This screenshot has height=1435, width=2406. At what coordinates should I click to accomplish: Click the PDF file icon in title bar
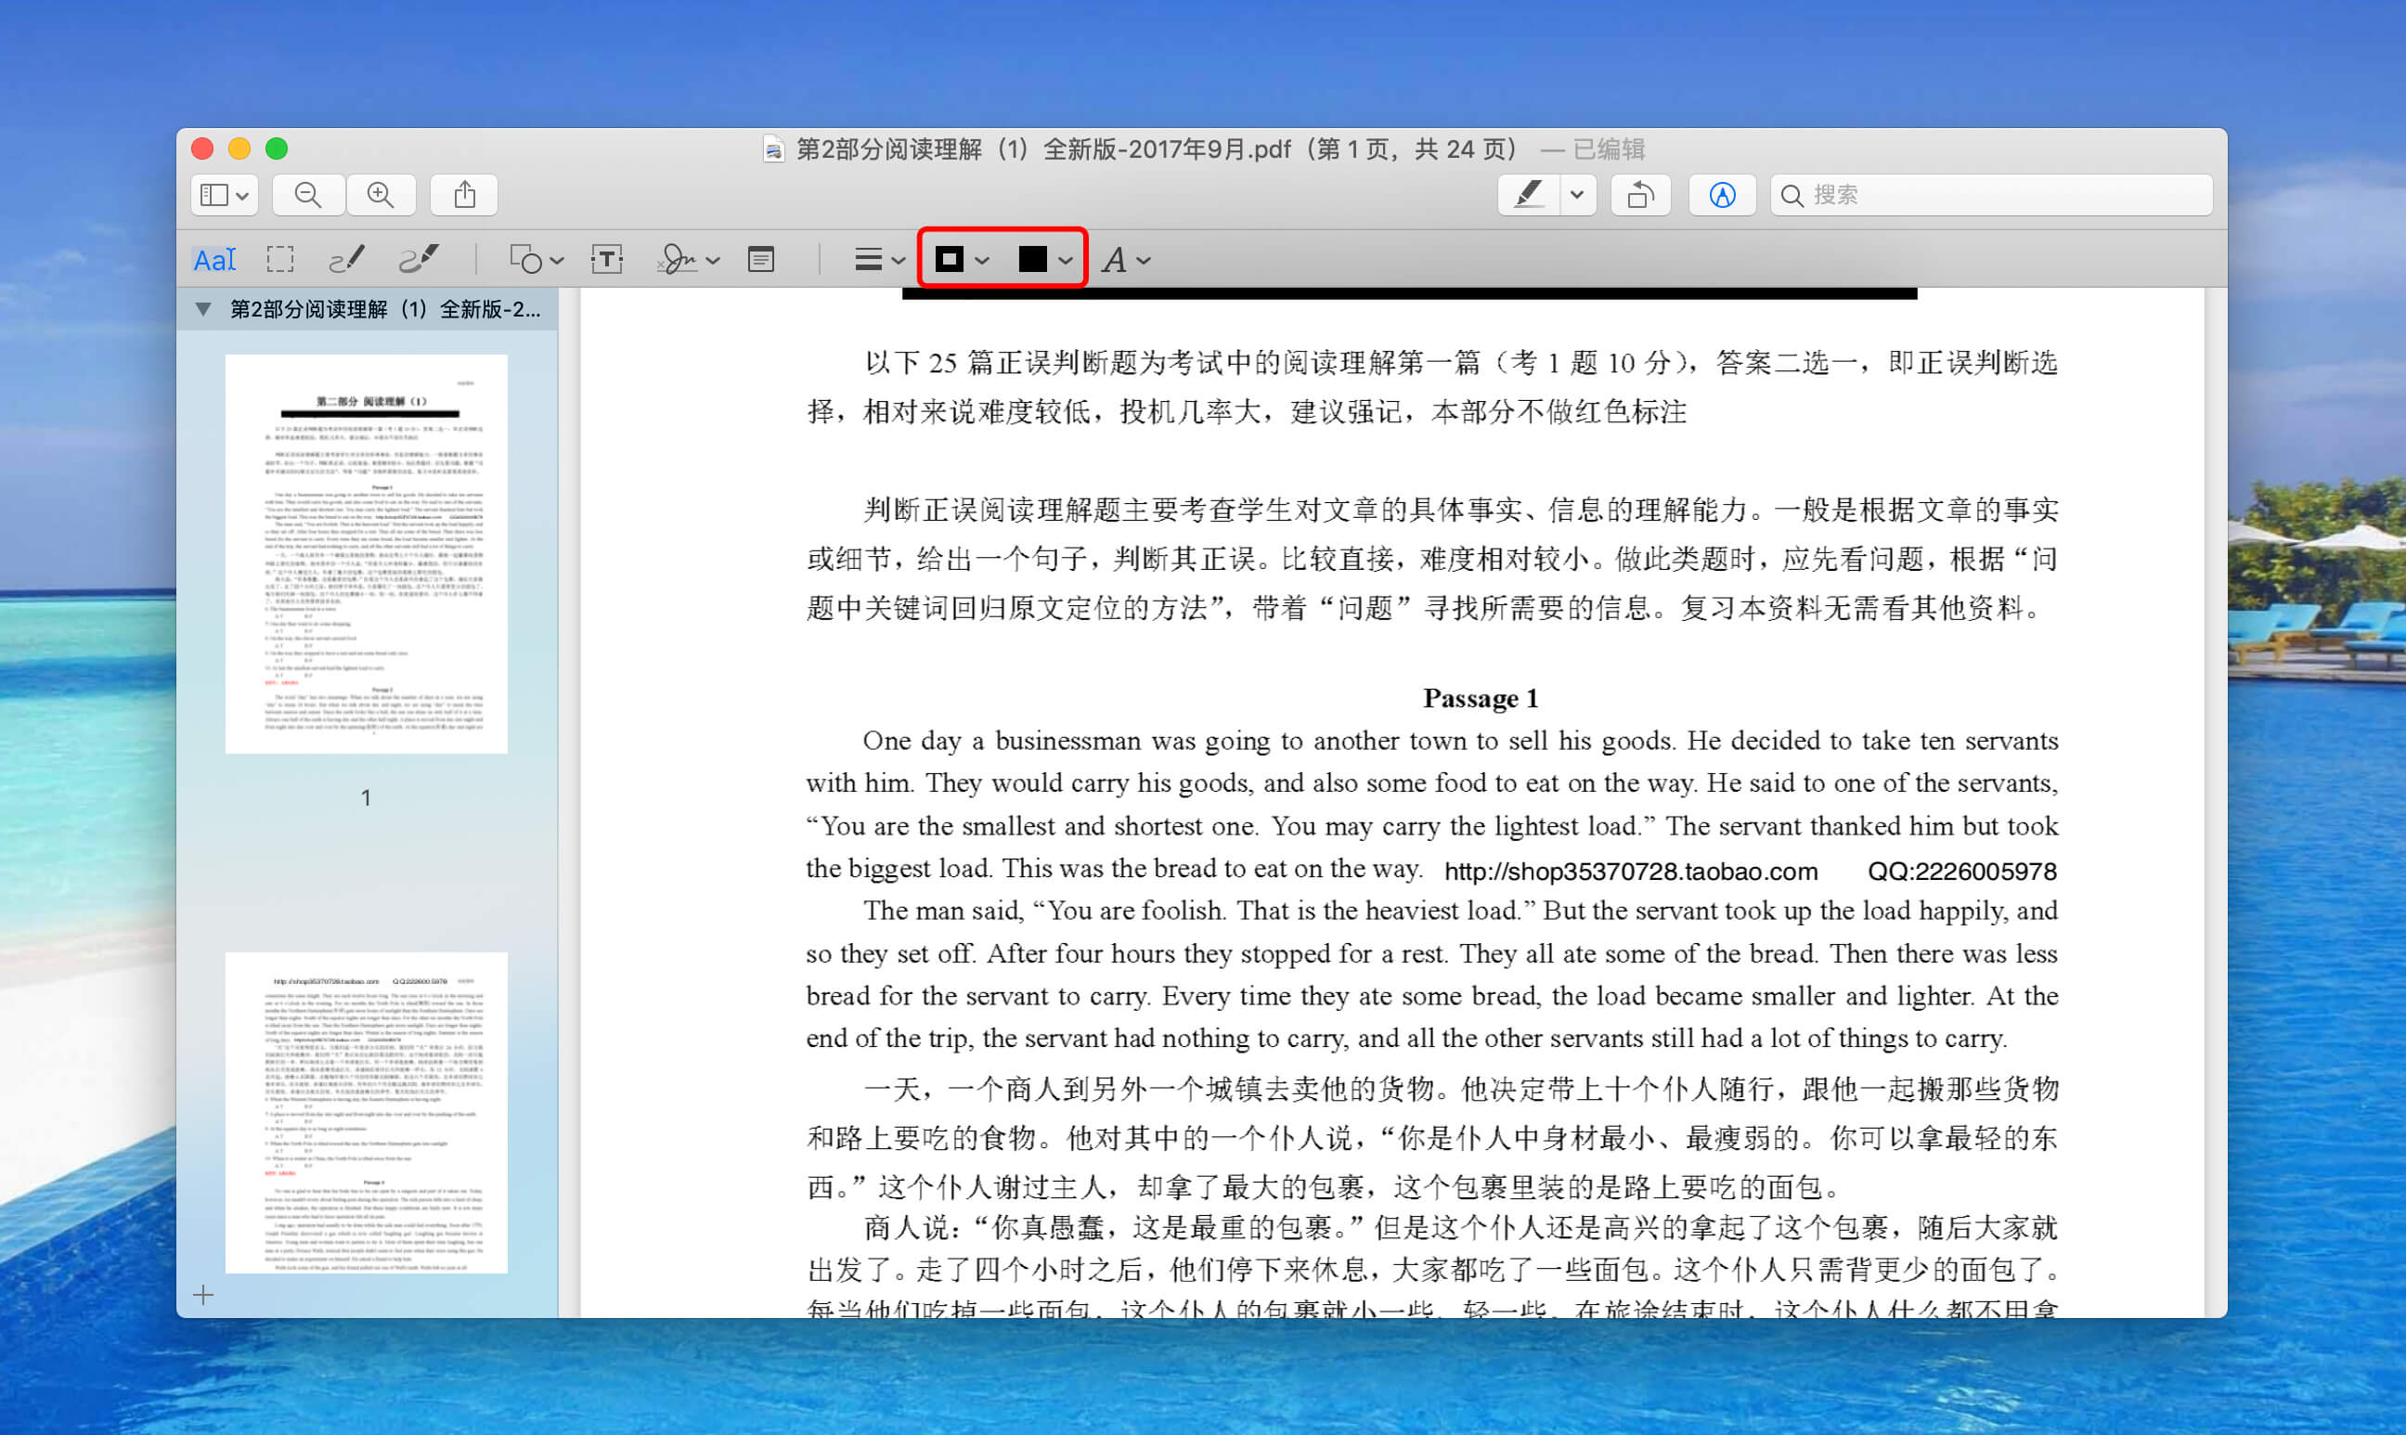pos(772,149)
